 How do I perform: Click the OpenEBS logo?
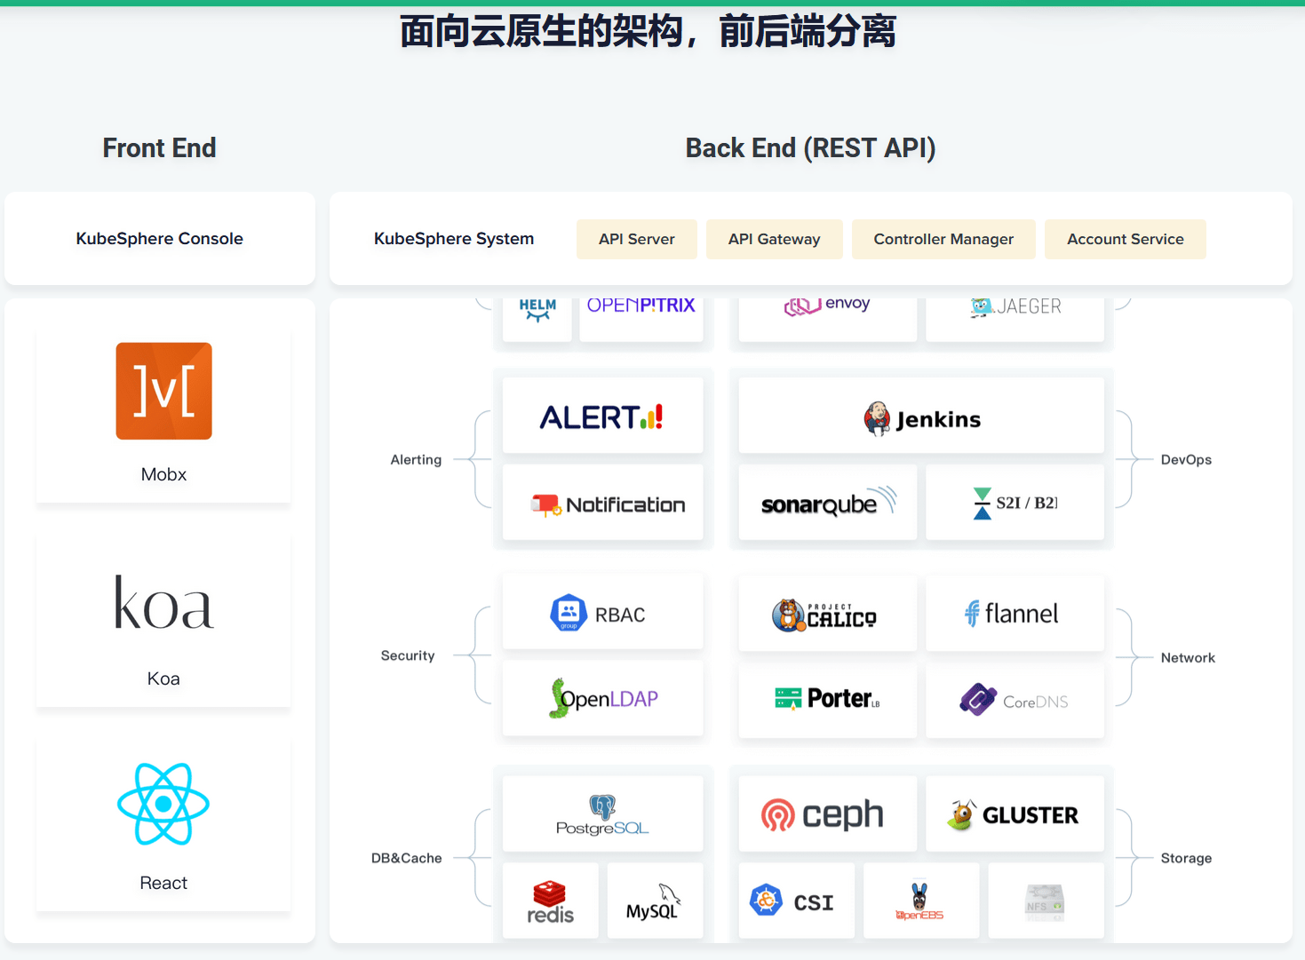[921, 900]
